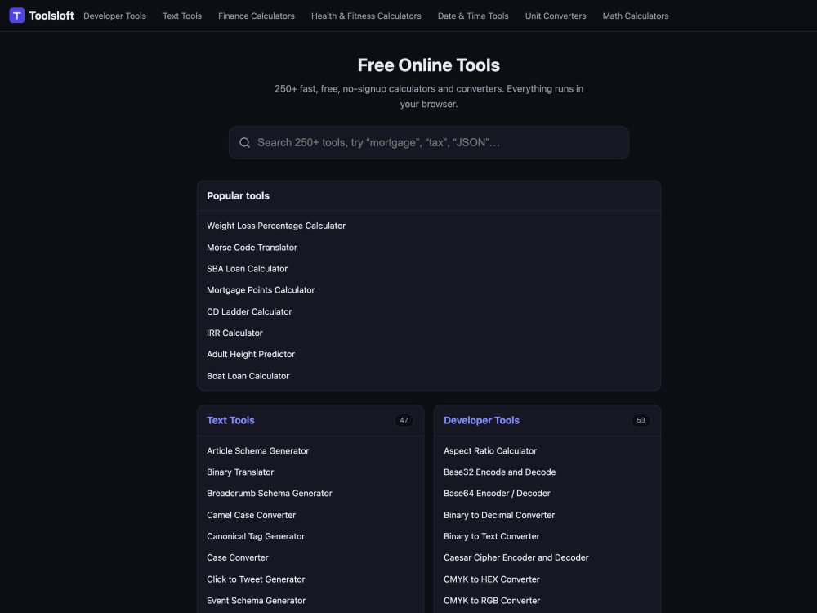Open Morse Code Translator
This screenshot has width=817, height=613.
[x=252, y=248]
